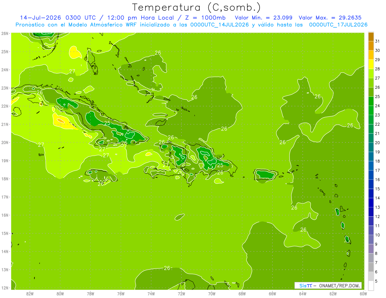Click the SisTT – ONAMET/REP.DOM. logo box
Screen dimensions: 386x298
328,285
